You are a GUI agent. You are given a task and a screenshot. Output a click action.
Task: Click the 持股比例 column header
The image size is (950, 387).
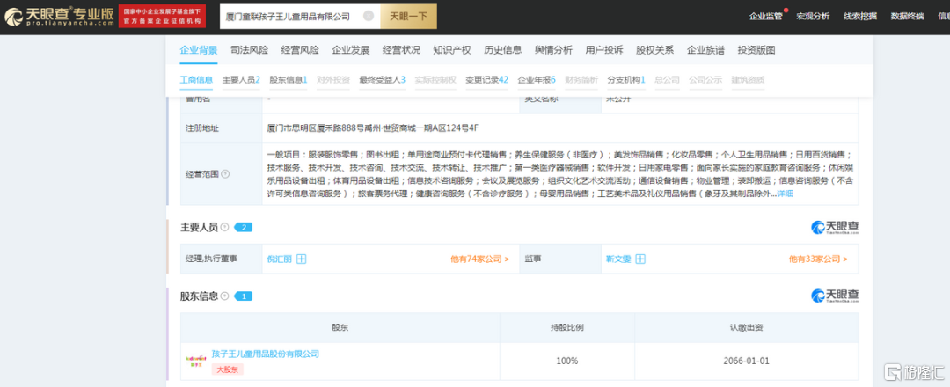tap(567, 328)
